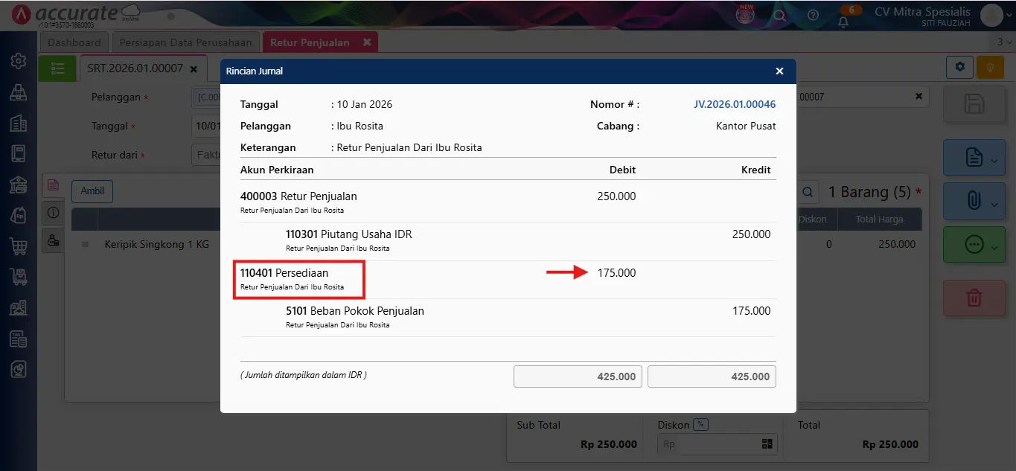The image size is (1016, 471).
Task: Close the Rincian Jurnal dialog
Action: point(779,71)
